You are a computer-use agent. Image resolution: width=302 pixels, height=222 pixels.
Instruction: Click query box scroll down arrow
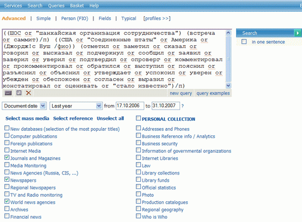point(228,86)
